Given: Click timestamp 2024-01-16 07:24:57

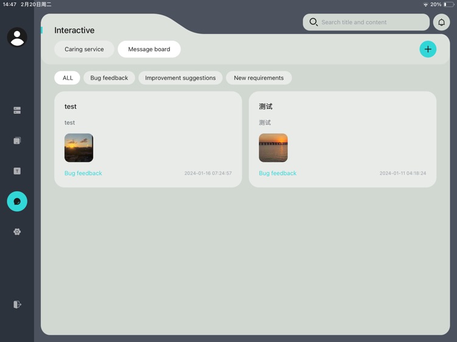Looking at the screenshot, I should click(208, 173).
